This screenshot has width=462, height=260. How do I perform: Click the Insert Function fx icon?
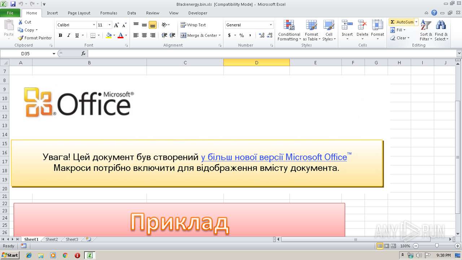(83, 53)
